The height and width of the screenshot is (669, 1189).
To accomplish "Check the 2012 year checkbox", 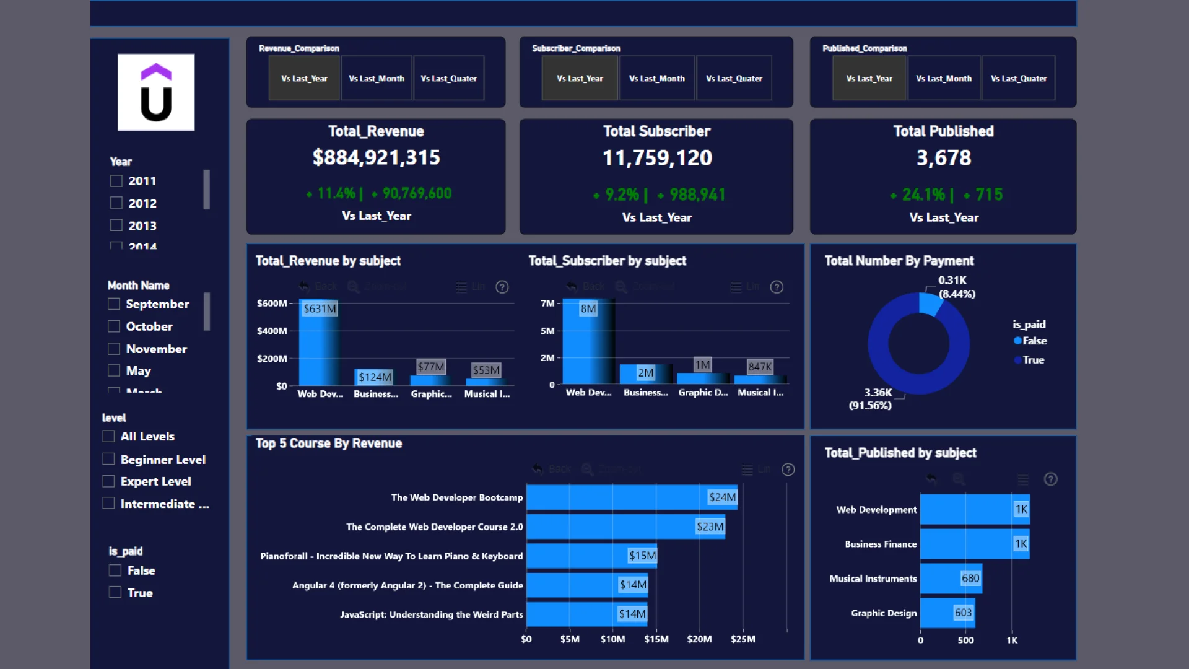I will coord(116,203).
